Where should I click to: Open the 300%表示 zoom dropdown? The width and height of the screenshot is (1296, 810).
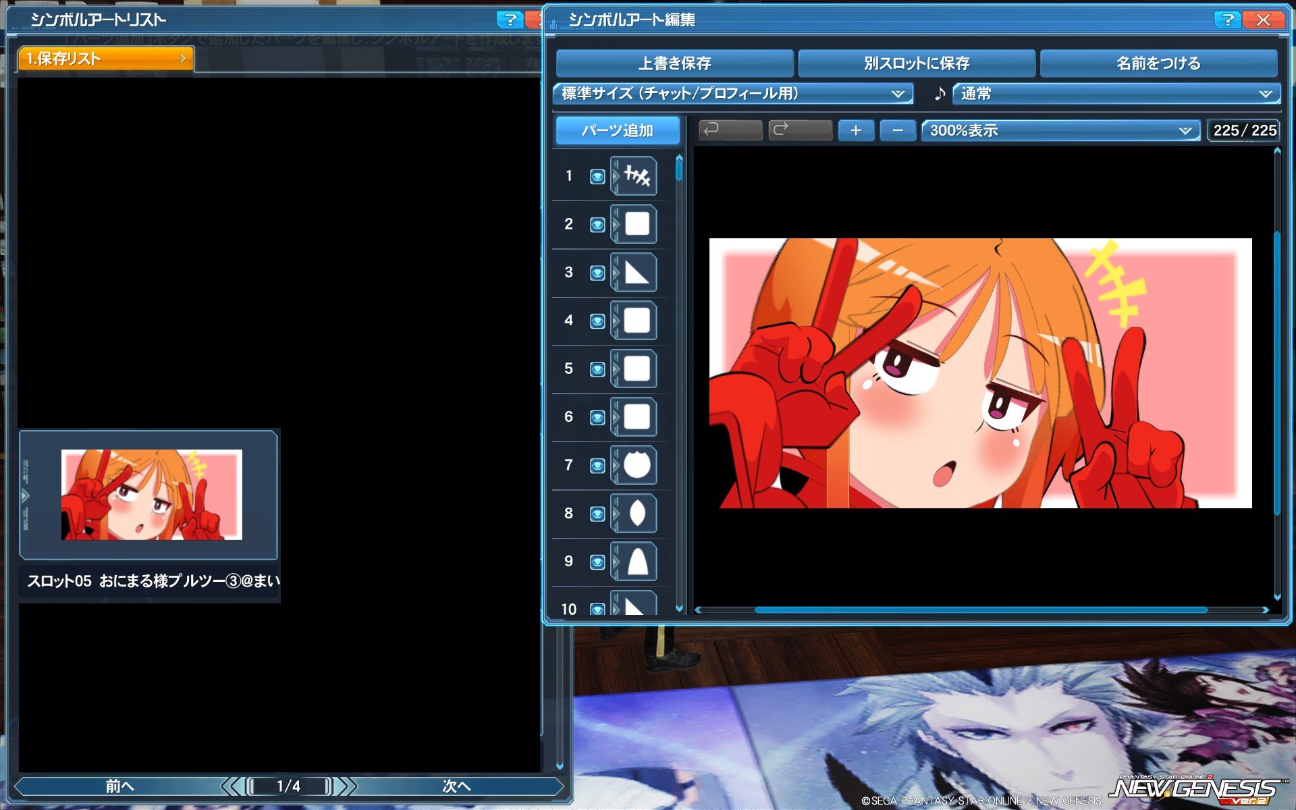click(x=1060, y=130)
